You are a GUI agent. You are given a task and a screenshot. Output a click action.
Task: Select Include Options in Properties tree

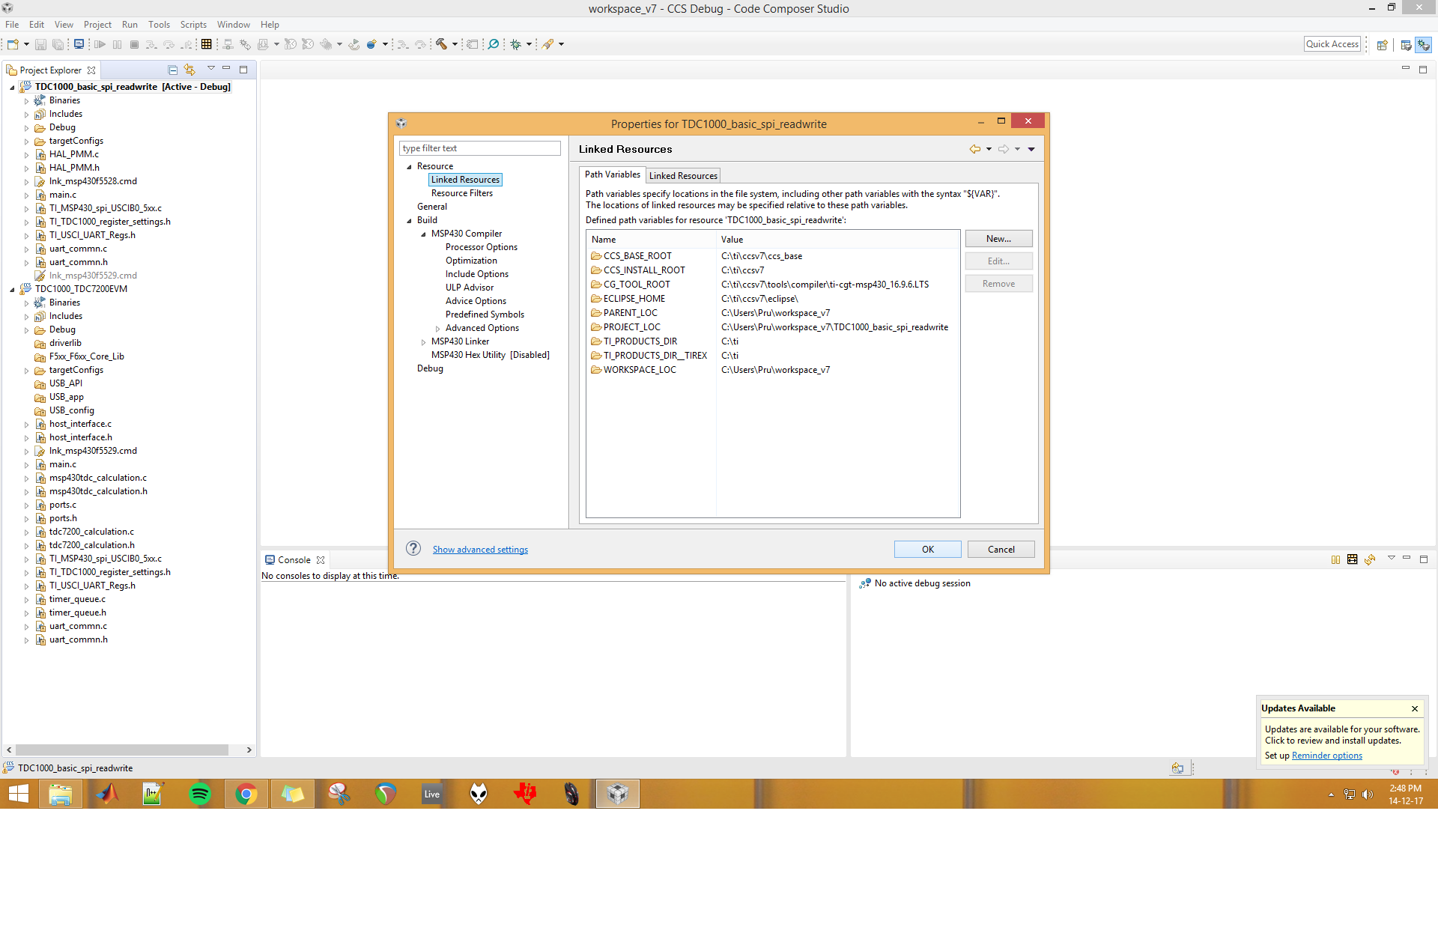click(476, 274)
